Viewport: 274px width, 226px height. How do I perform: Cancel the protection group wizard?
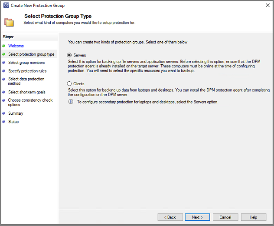pos(225,217)
